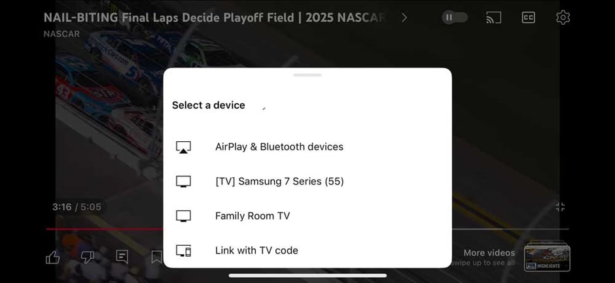The image size is (615, 283).
Task: Tap the device sheet drag handle
Action: (307, 75)
